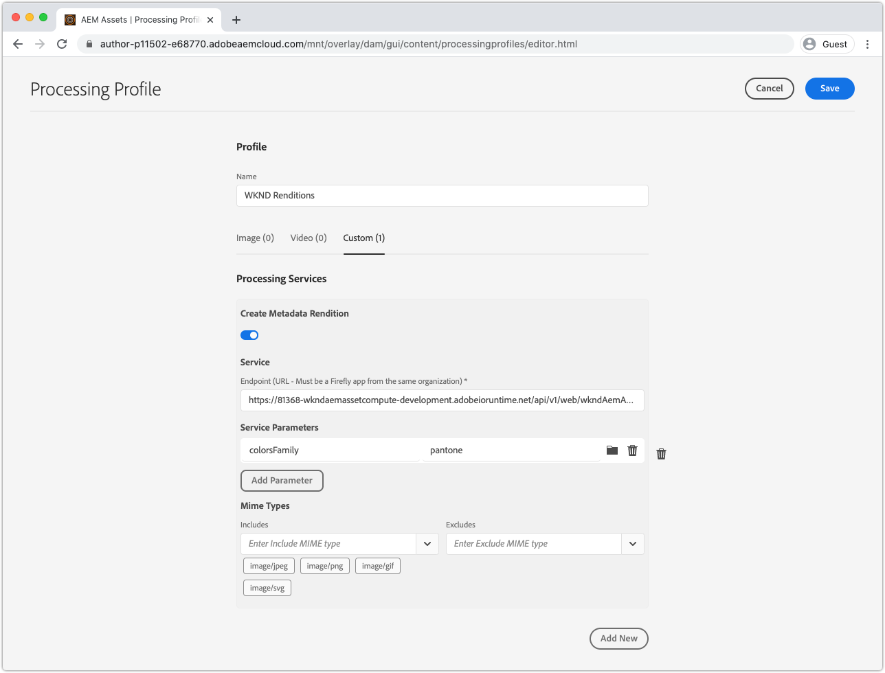Reload the page with refresh icon
The width and height of the screenshot is (885, 673).
[62, 44]
